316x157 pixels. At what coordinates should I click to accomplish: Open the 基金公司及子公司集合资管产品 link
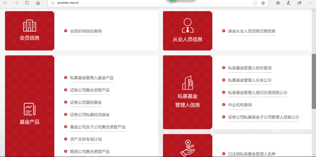pyautogui.click(x=97, y=127)
